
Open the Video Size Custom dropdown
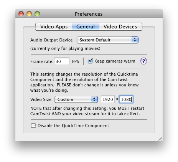click(x=76, y=99)
